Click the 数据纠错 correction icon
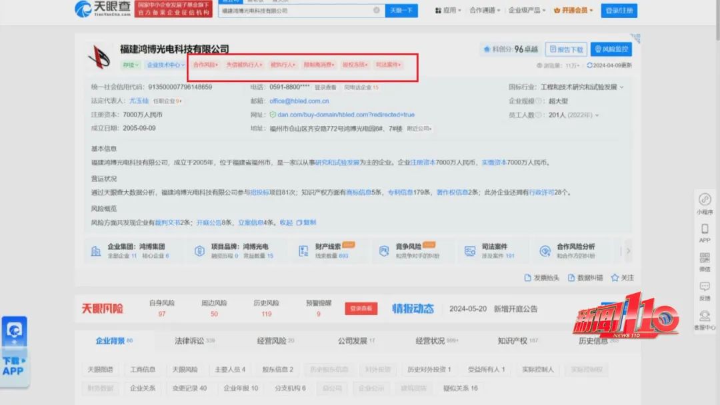 (571, 278)
